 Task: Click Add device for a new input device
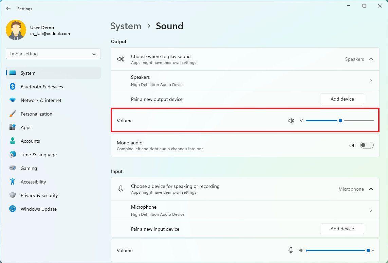point(342,229)
